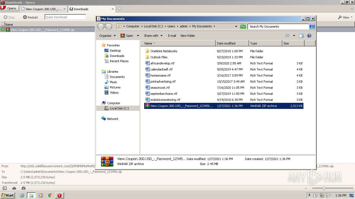Open the Share with dropdown menu

click(x=153, y=36)
